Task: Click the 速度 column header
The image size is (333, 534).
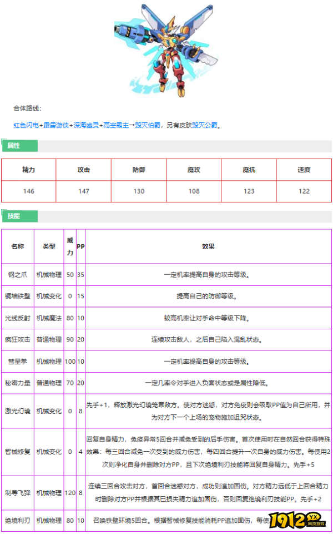Action: coord(304,170)
